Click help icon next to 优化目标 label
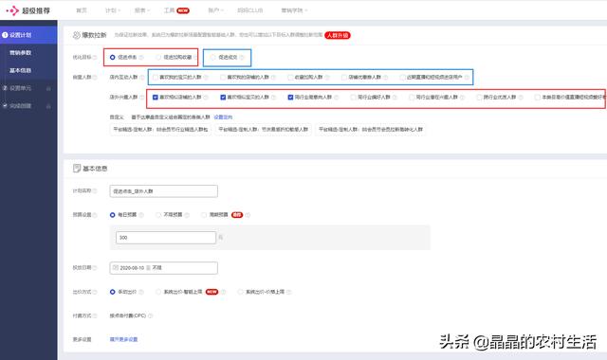Image resolution: width=607 pixels, height=360 pixels. tap(95, 57)
